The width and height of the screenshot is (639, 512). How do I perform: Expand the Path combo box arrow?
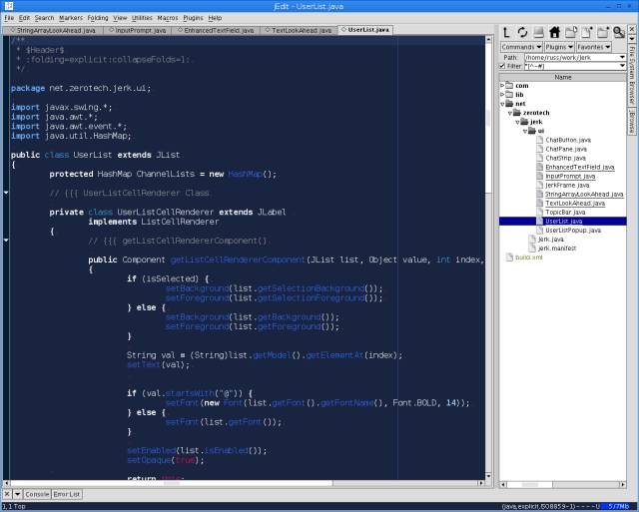[620, 57]
